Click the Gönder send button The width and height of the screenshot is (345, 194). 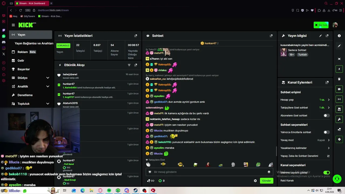pos(267,181)
